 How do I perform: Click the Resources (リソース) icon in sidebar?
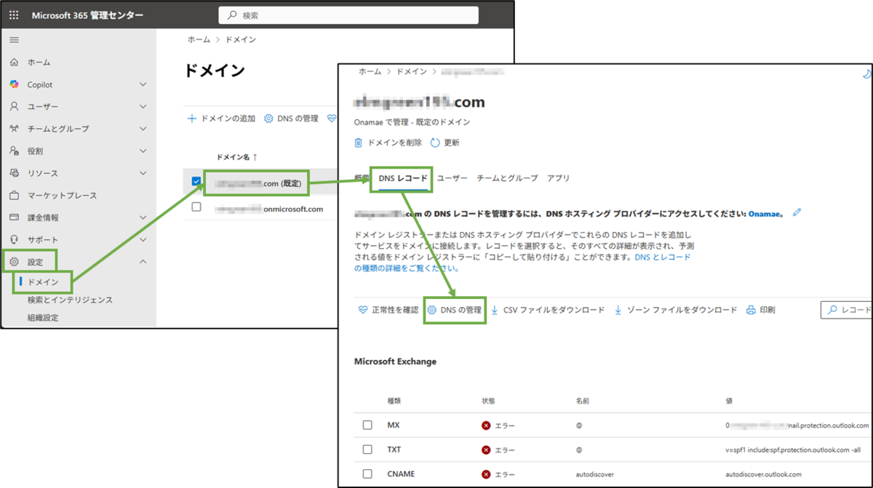click(x=14, y=173)
